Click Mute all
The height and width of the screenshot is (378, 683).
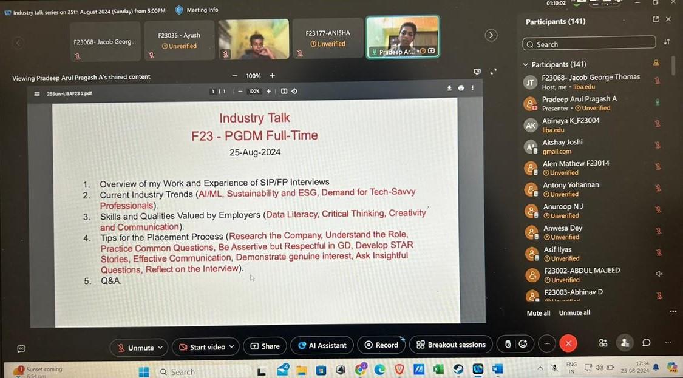click(x=539, y=313)
